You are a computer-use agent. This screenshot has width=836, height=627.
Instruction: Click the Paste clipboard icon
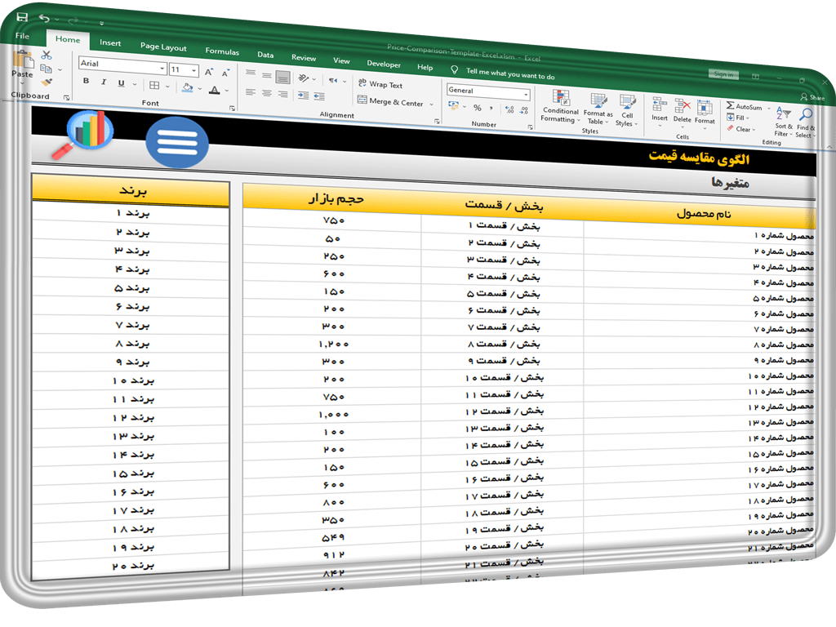pos(23,59)
